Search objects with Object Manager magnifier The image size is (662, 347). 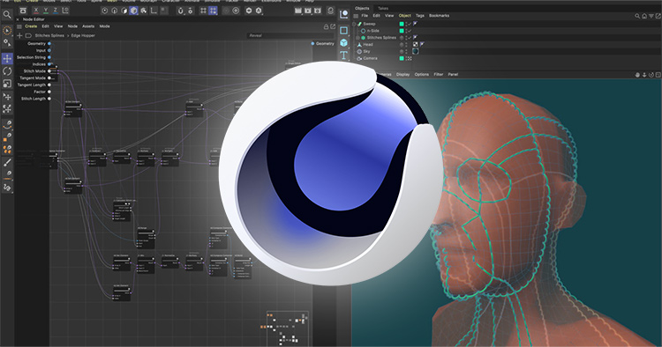pos(637,16)
